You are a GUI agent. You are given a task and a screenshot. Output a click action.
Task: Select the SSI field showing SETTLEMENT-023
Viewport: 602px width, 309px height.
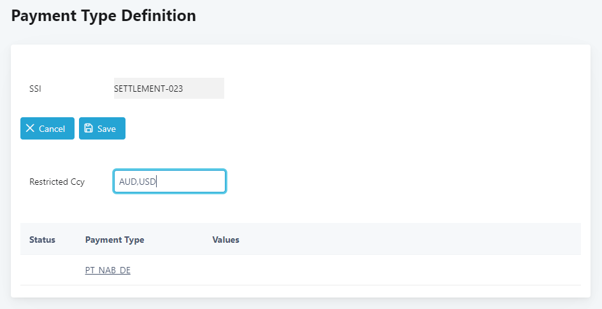(x=169, y=89)
